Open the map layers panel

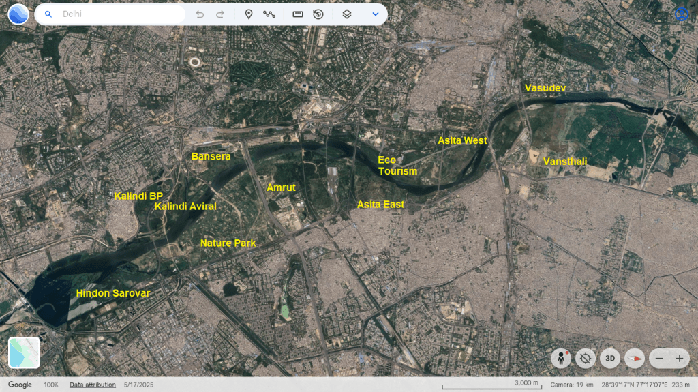[x=347, y=14]
